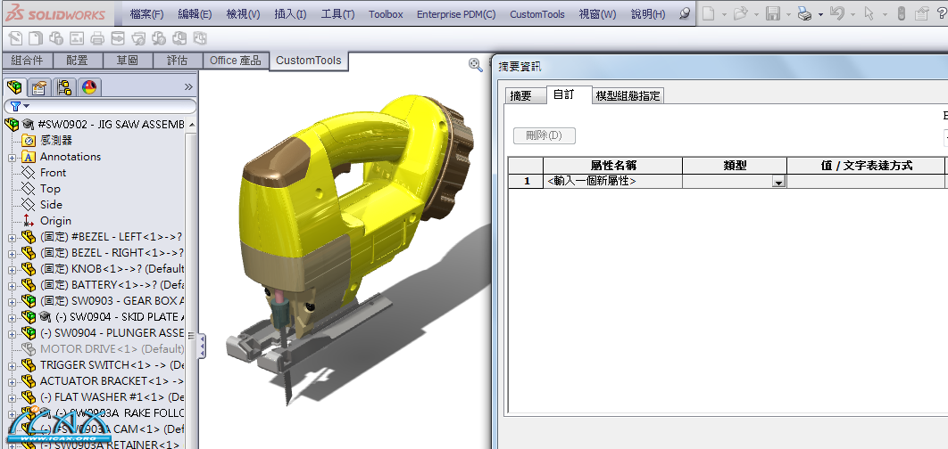Viewport: 948px width, 449px height.
Task: Switch to the 組合件 command tab
Action: click(x=27, y=61)
